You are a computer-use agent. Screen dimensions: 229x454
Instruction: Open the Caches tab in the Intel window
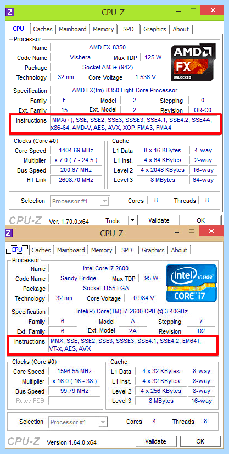pos(41,250)
